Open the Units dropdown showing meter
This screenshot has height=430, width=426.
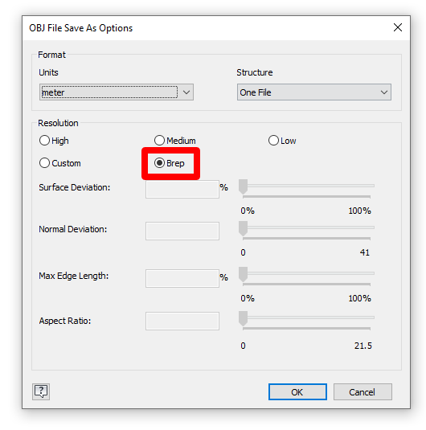coord(117,92)
